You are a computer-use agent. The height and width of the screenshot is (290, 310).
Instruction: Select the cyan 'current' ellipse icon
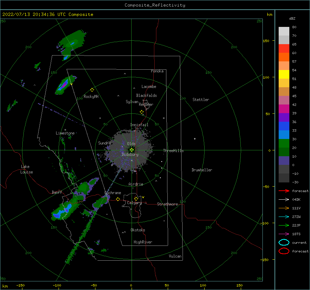coord(284,242)
